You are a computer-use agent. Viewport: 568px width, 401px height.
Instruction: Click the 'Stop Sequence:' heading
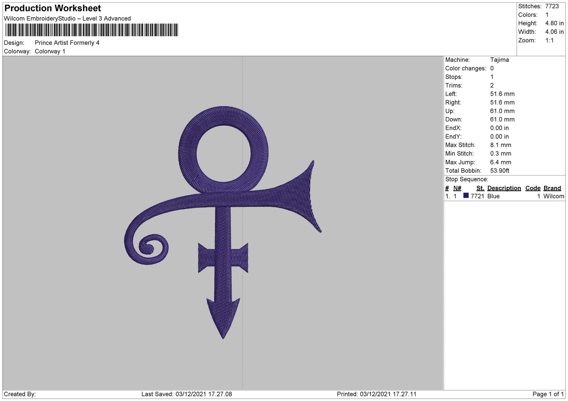[467, 179]
